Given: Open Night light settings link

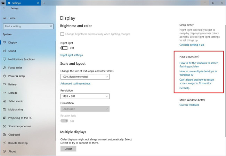Looking at the screenshot, I should [72, 55].
